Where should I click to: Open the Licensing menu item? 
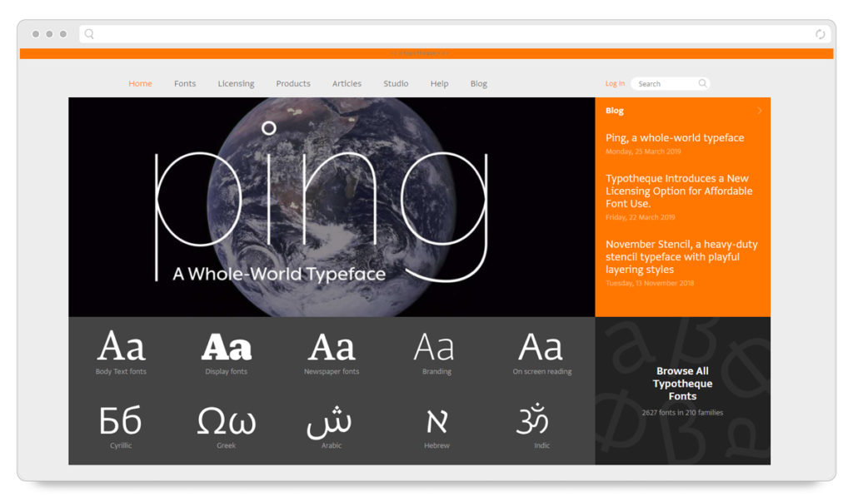[236, 83]
